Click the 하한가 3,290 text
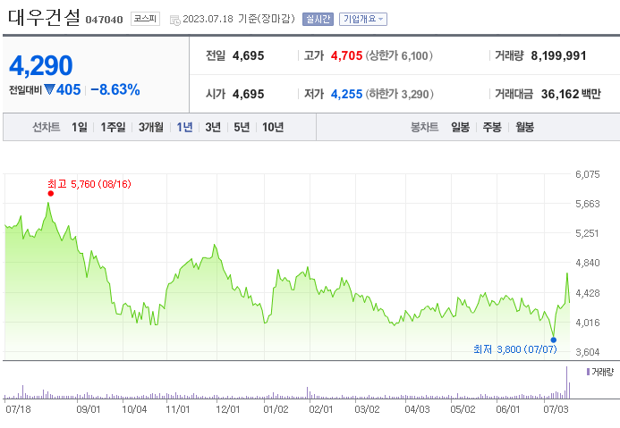620x428 pixels. pyautogui.click(x=399, y=95)
